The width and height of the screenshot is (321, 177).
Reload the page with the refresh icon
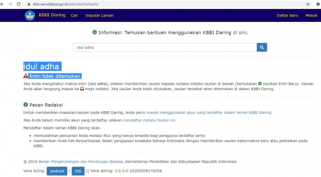point(19,4)
